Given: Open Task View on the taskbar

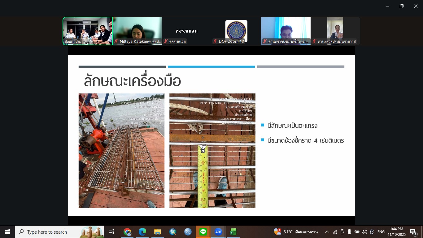Looking at the screenshot, I should coord(111,232).
